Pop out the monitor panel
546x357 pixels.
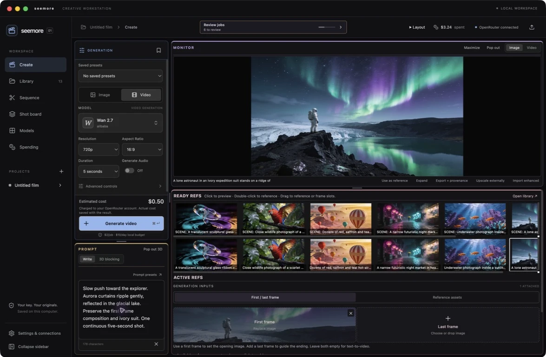[x=493, y=48]
